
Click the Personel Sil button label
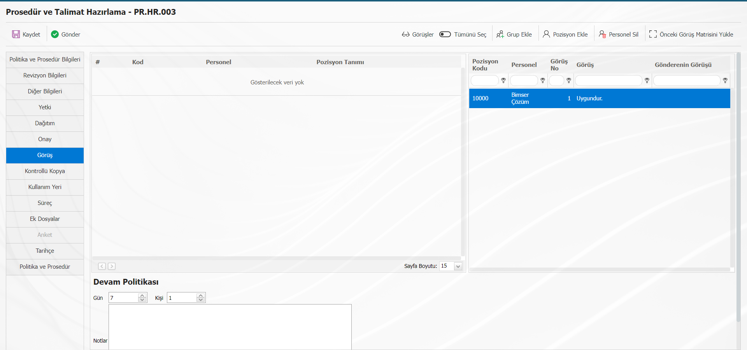click(x=624, y=34)
